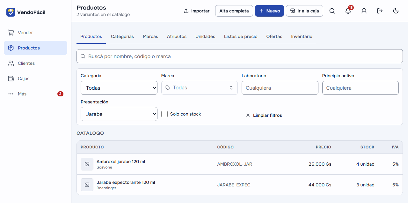Click the Importar upload button
Viewport: 408px width, 203px height.
tap(197, 11)
